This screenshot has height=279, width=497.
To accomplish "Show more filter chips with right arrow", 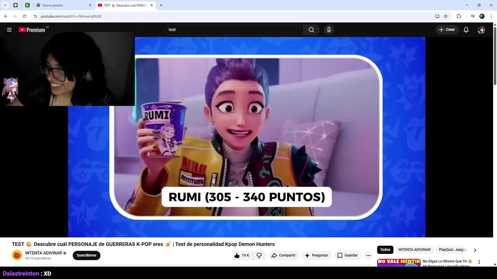I will tap(475, 250).
